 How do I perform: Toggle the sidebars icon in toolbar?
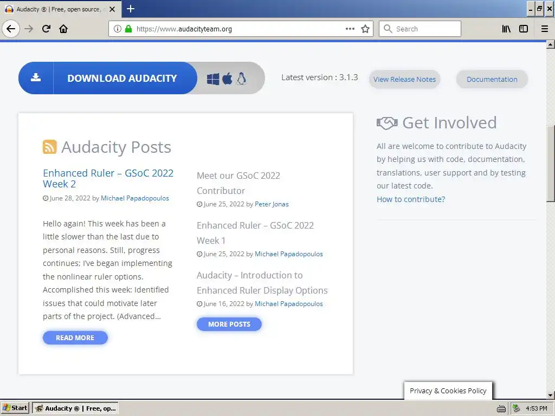(524, 29)
